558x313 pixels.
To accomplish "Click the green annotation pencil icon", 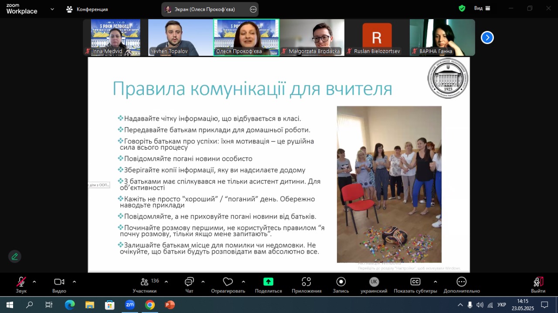I will pyautogui.click(x=15, y=256).
